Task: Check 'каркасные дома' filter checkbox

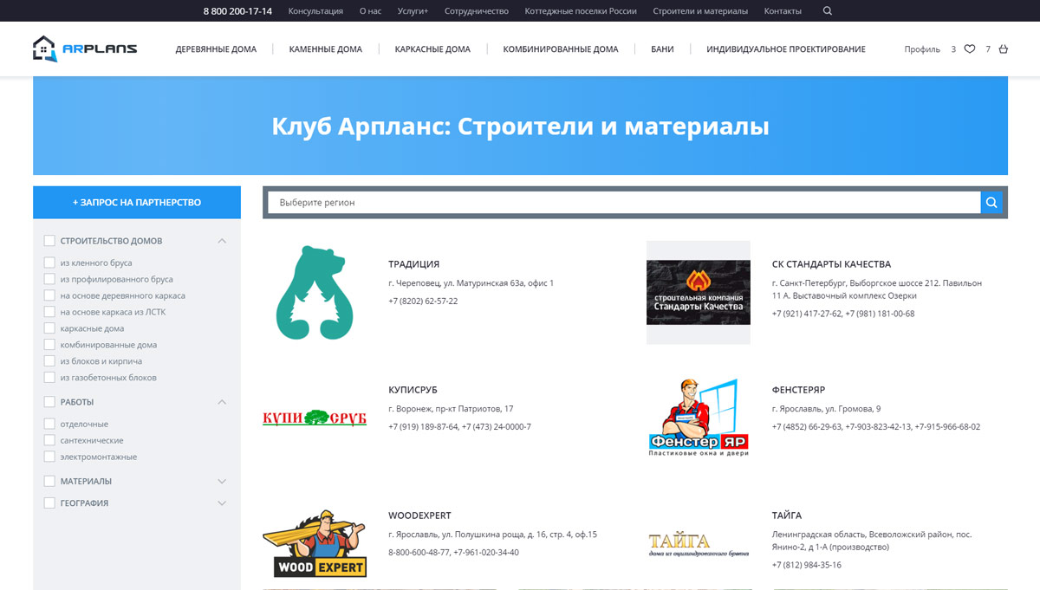Action: (x=49, y=328)
